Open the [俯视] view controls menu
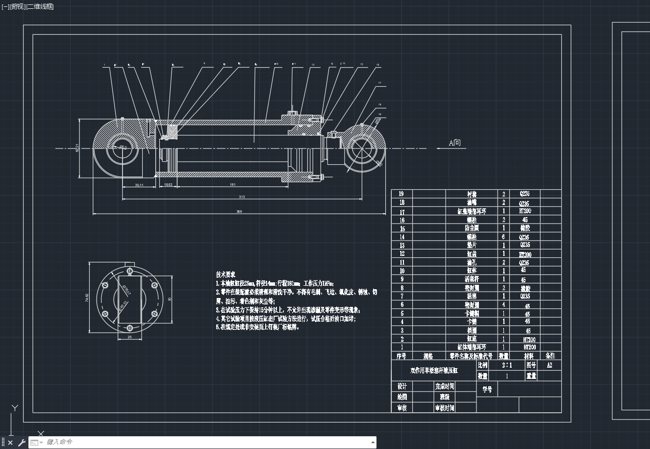The height and width of the screenshot is (449, 650). 17,6
